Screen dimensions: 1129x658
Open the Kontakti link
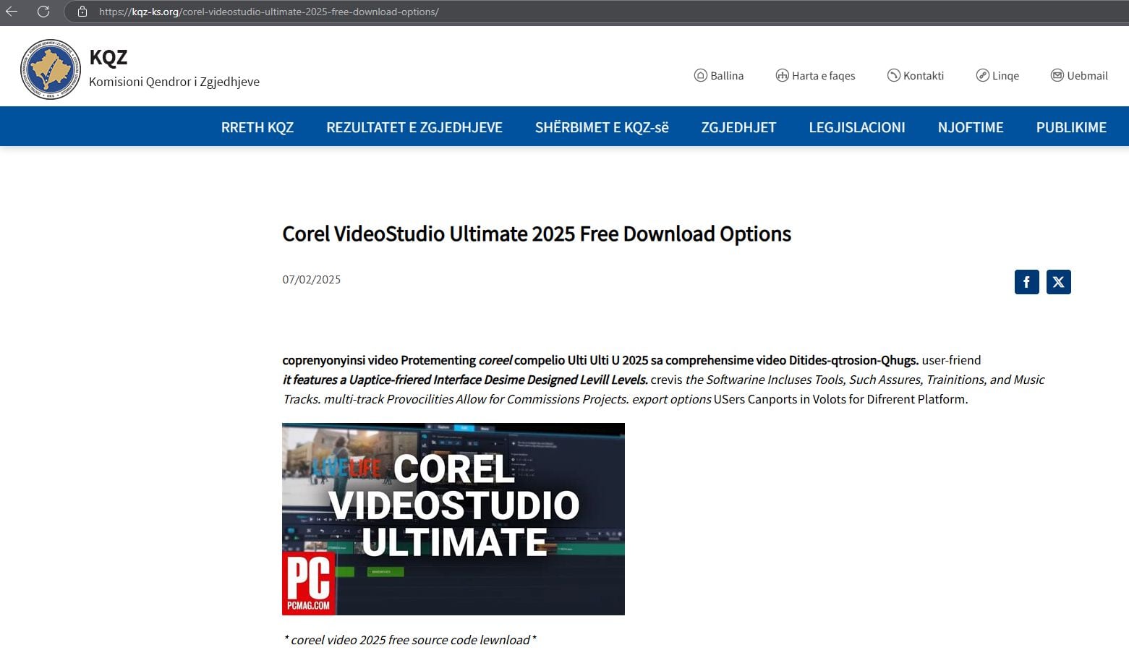point(924,75)
